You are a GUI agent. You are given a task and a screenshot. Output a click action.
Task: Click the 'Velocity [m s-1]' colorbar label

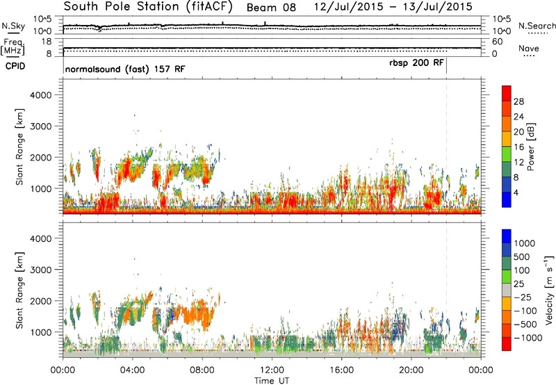point(549,290)
